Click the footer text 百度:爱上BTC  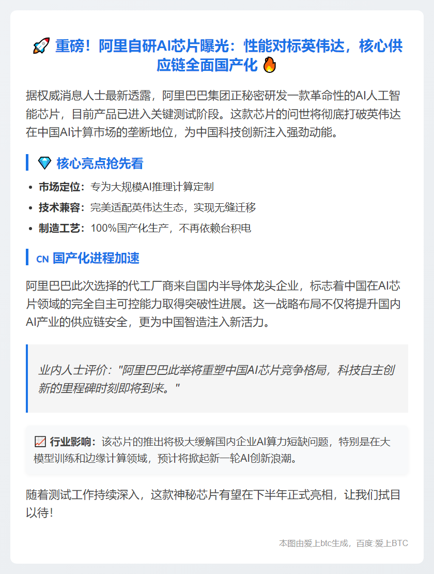point(382,543)
